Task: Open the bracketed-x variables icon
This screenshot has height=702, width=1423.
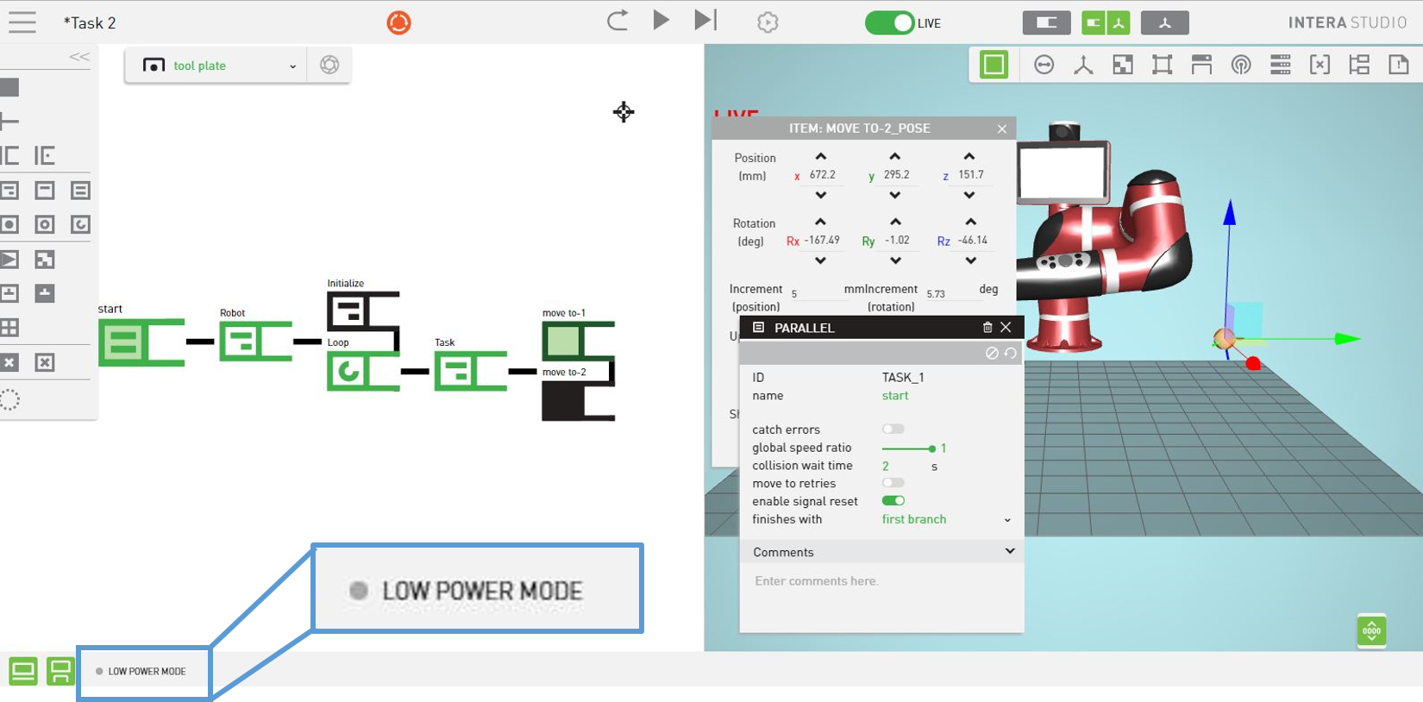Action: click(x=1320, y=65)
